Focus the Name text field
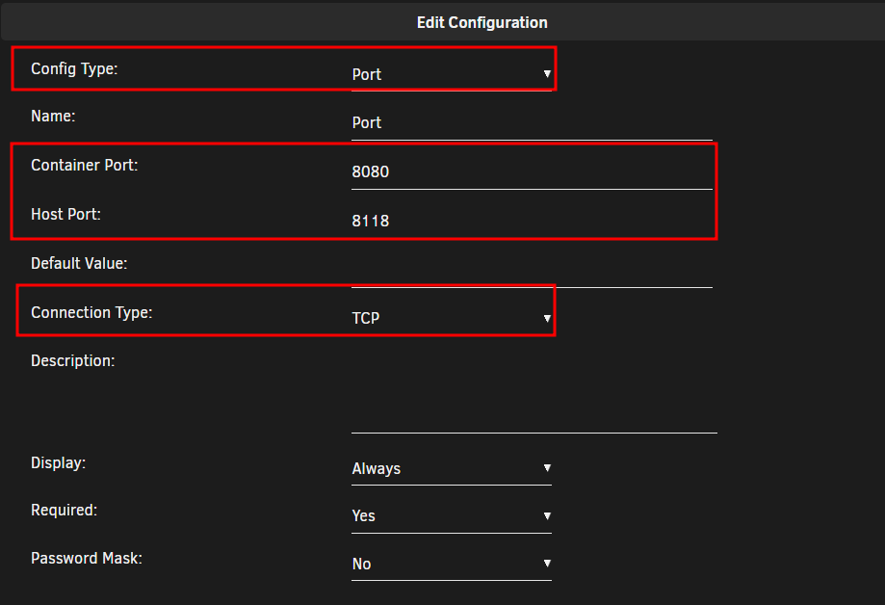Screen dimensions: 885x605 [532, 123]
